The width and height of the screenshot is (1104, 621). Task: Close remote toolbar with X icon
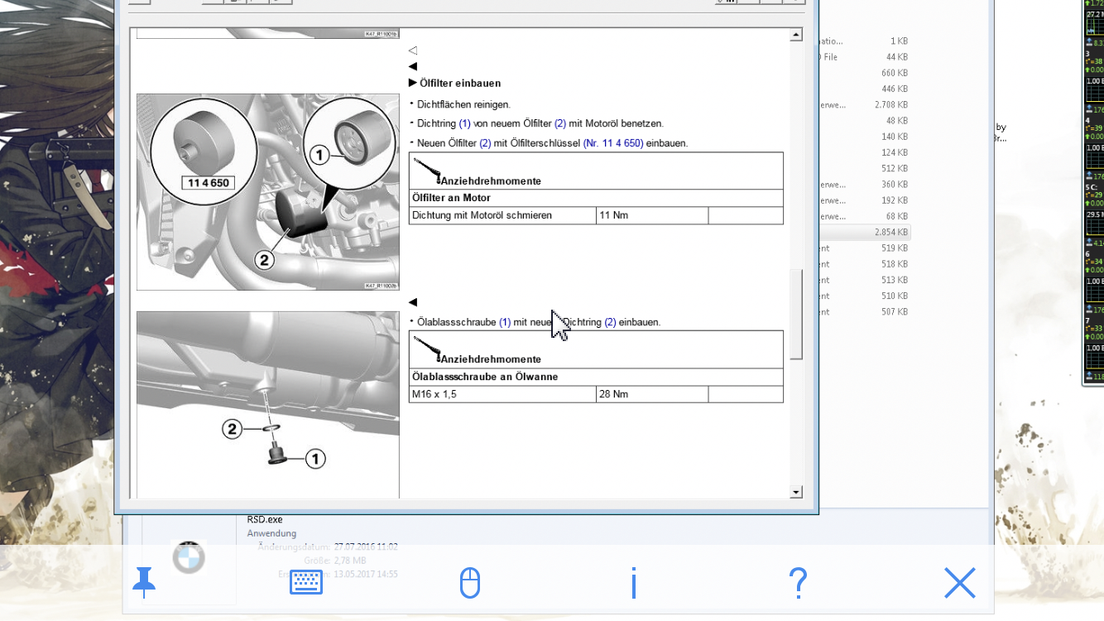[960, 583]
